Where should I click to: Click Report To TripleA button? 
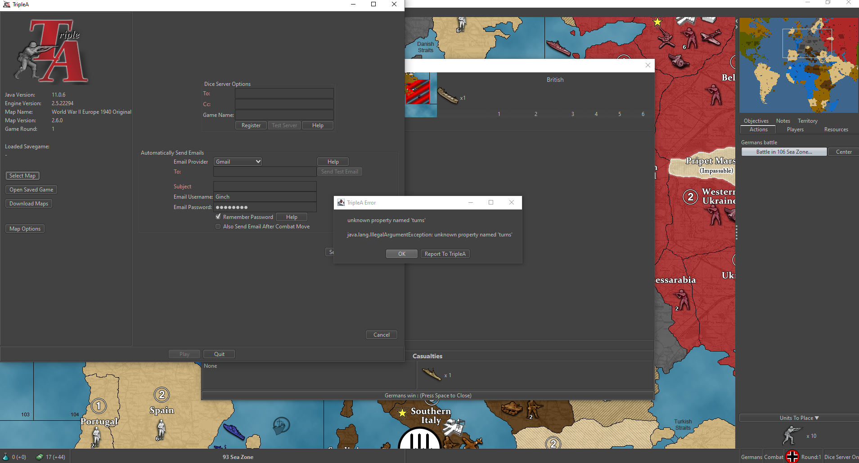point(445,254)
